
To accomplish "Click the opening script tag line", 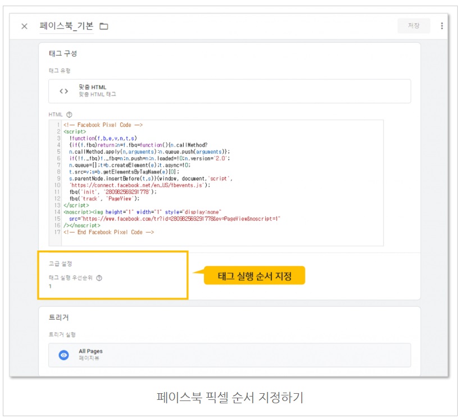I will [x=75, y=131].
